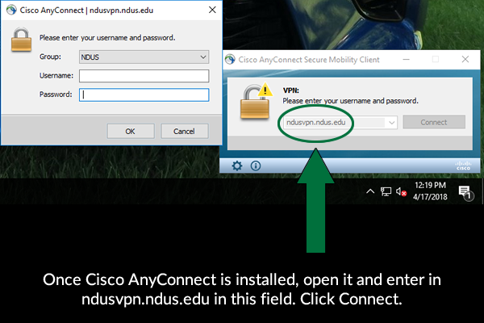Close the Secure Mobility Client window
Image resolution: width=484 pixels, height=323 pixels.
click(465, 59)
